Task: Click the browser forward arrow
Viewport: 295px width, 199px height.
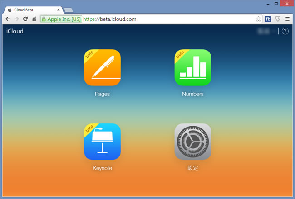Action: point(17,19)
